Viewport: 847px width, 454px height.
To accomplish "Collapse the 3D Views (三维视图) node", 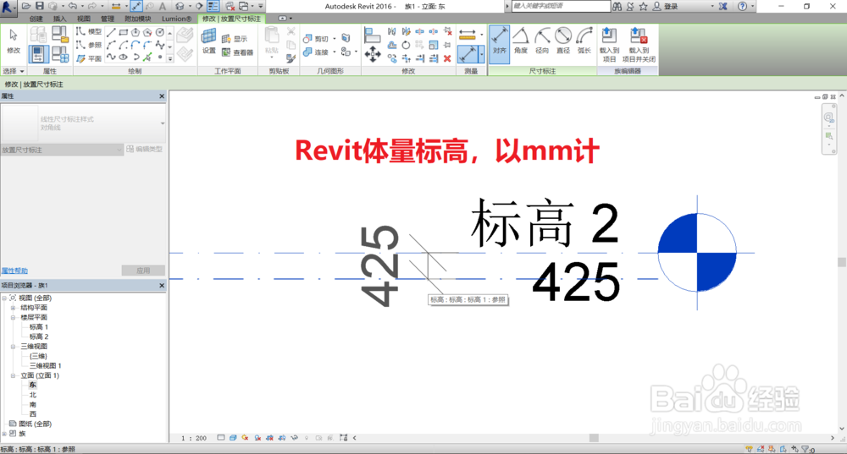I will click(13, 347).
